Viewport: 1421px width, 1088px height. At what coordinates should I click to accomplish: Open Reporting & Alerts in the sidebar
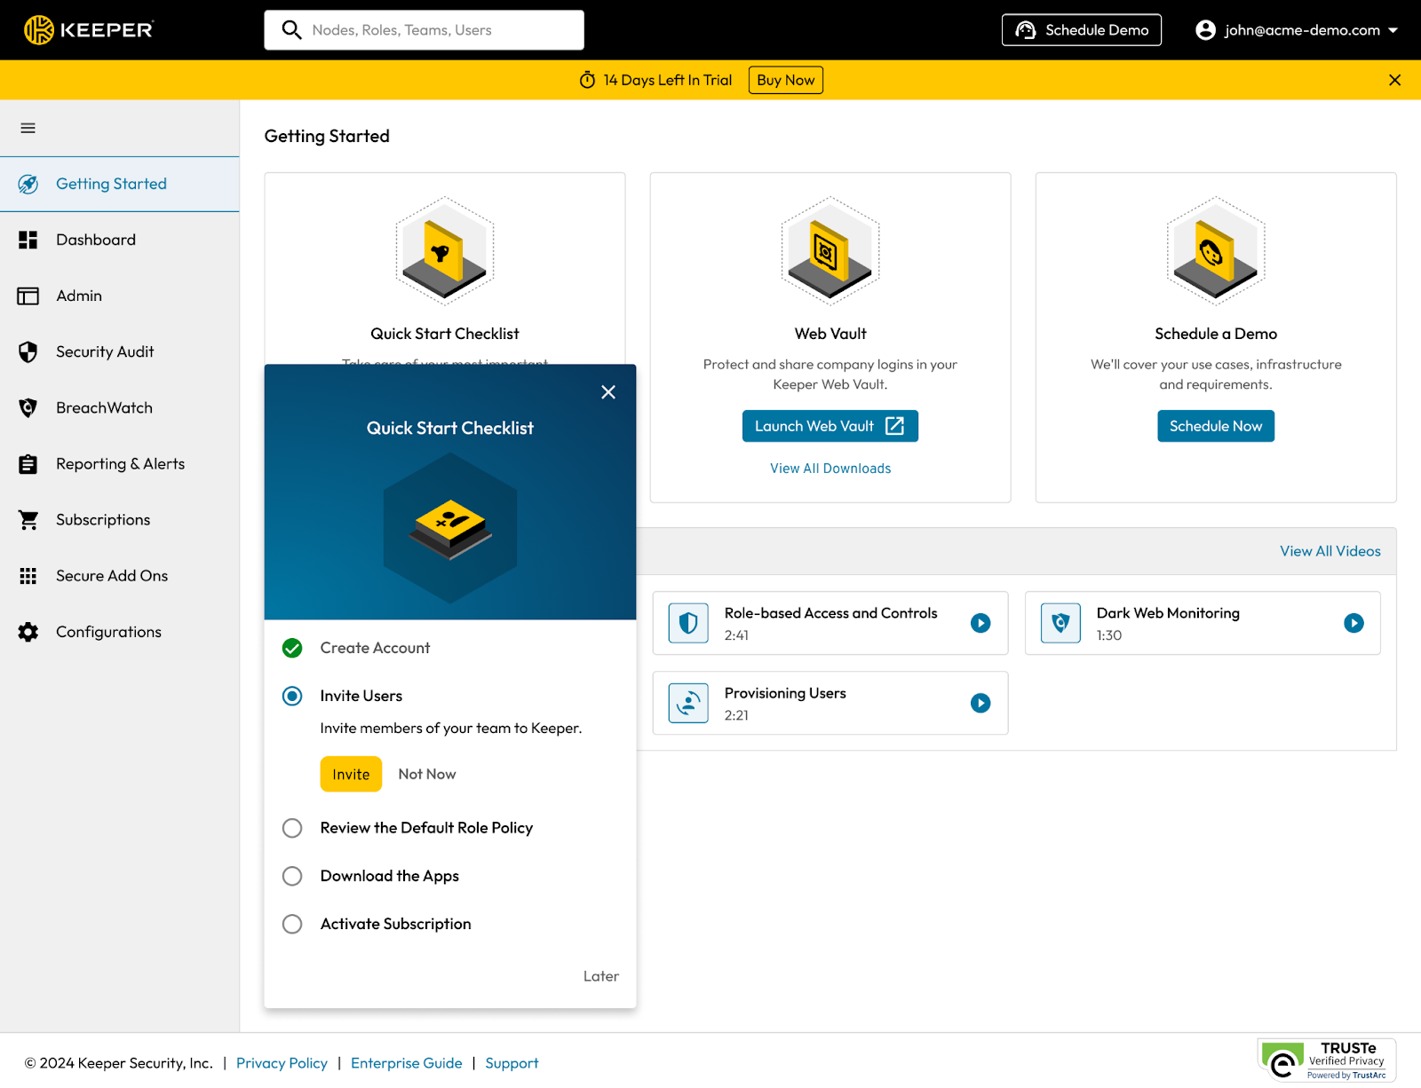pos(120,464)
